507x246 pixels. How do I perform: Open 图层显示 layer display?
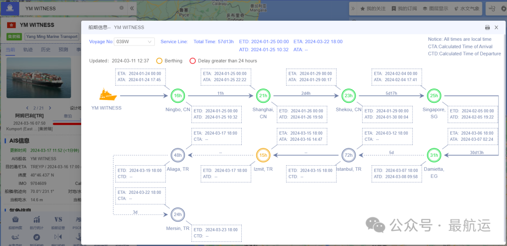[x=435, y=9]
